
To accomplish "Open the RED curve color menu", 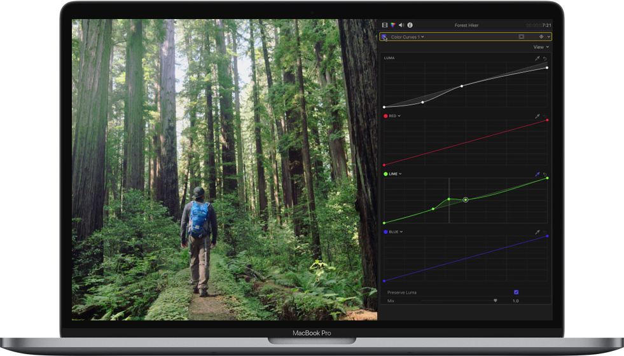I will tap(395, 116).
